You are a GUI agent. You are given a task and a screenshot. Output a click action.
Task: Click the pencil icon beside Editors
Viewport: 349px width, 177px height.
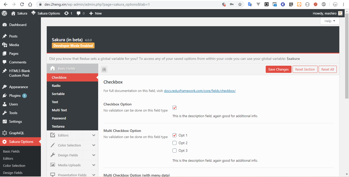(53, 135)
